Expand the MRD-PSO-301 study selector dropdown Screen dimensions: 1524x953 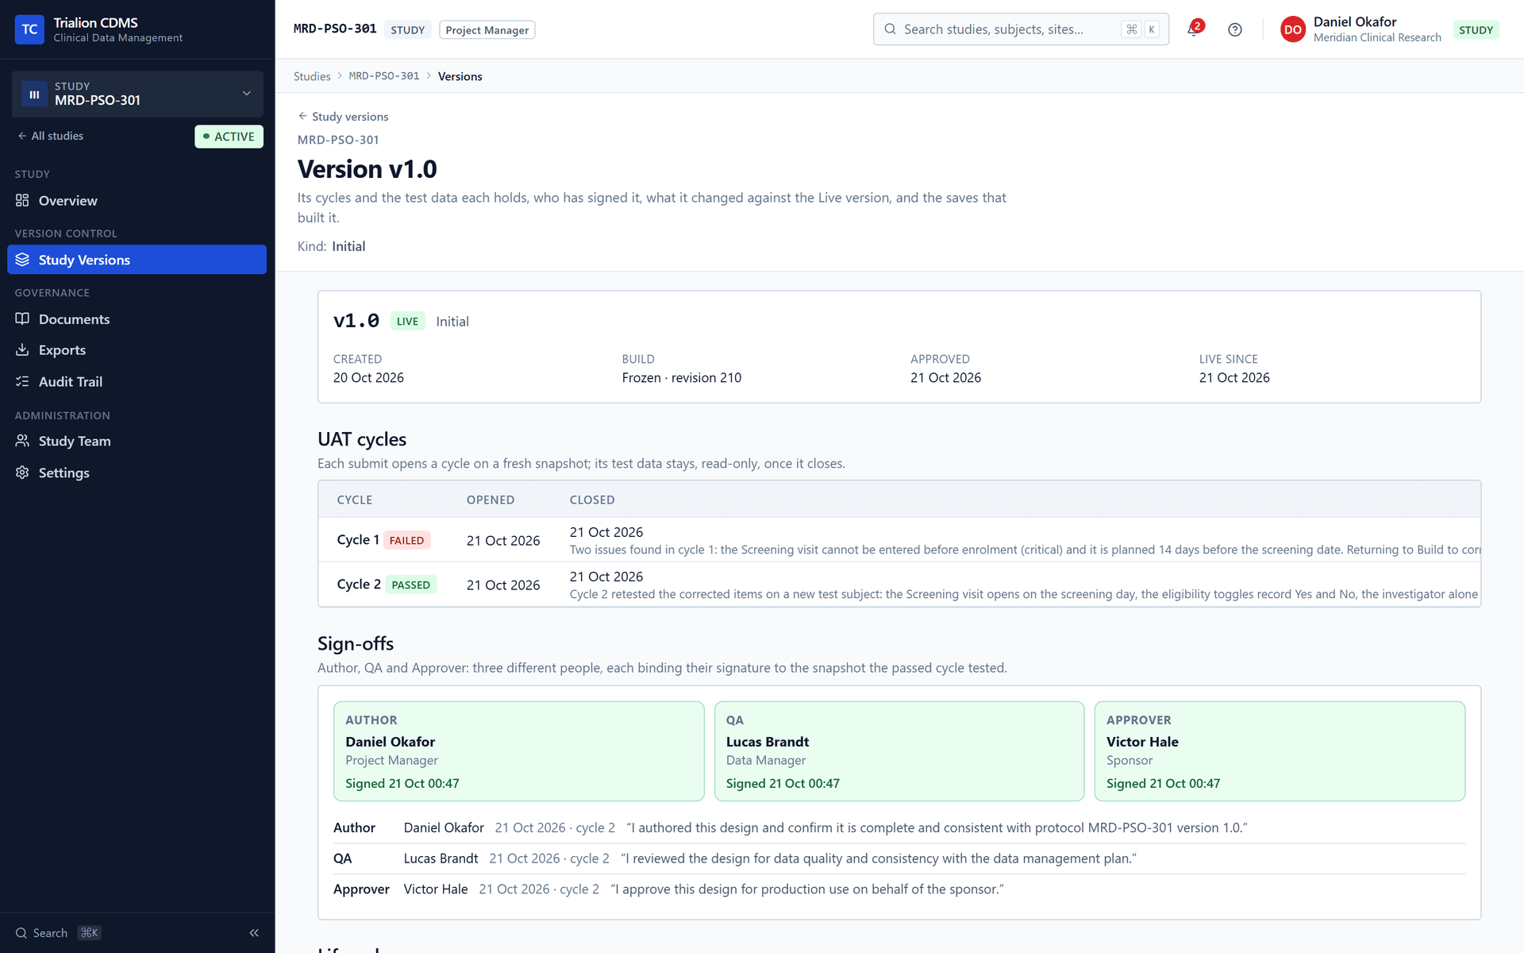(137, 94)
